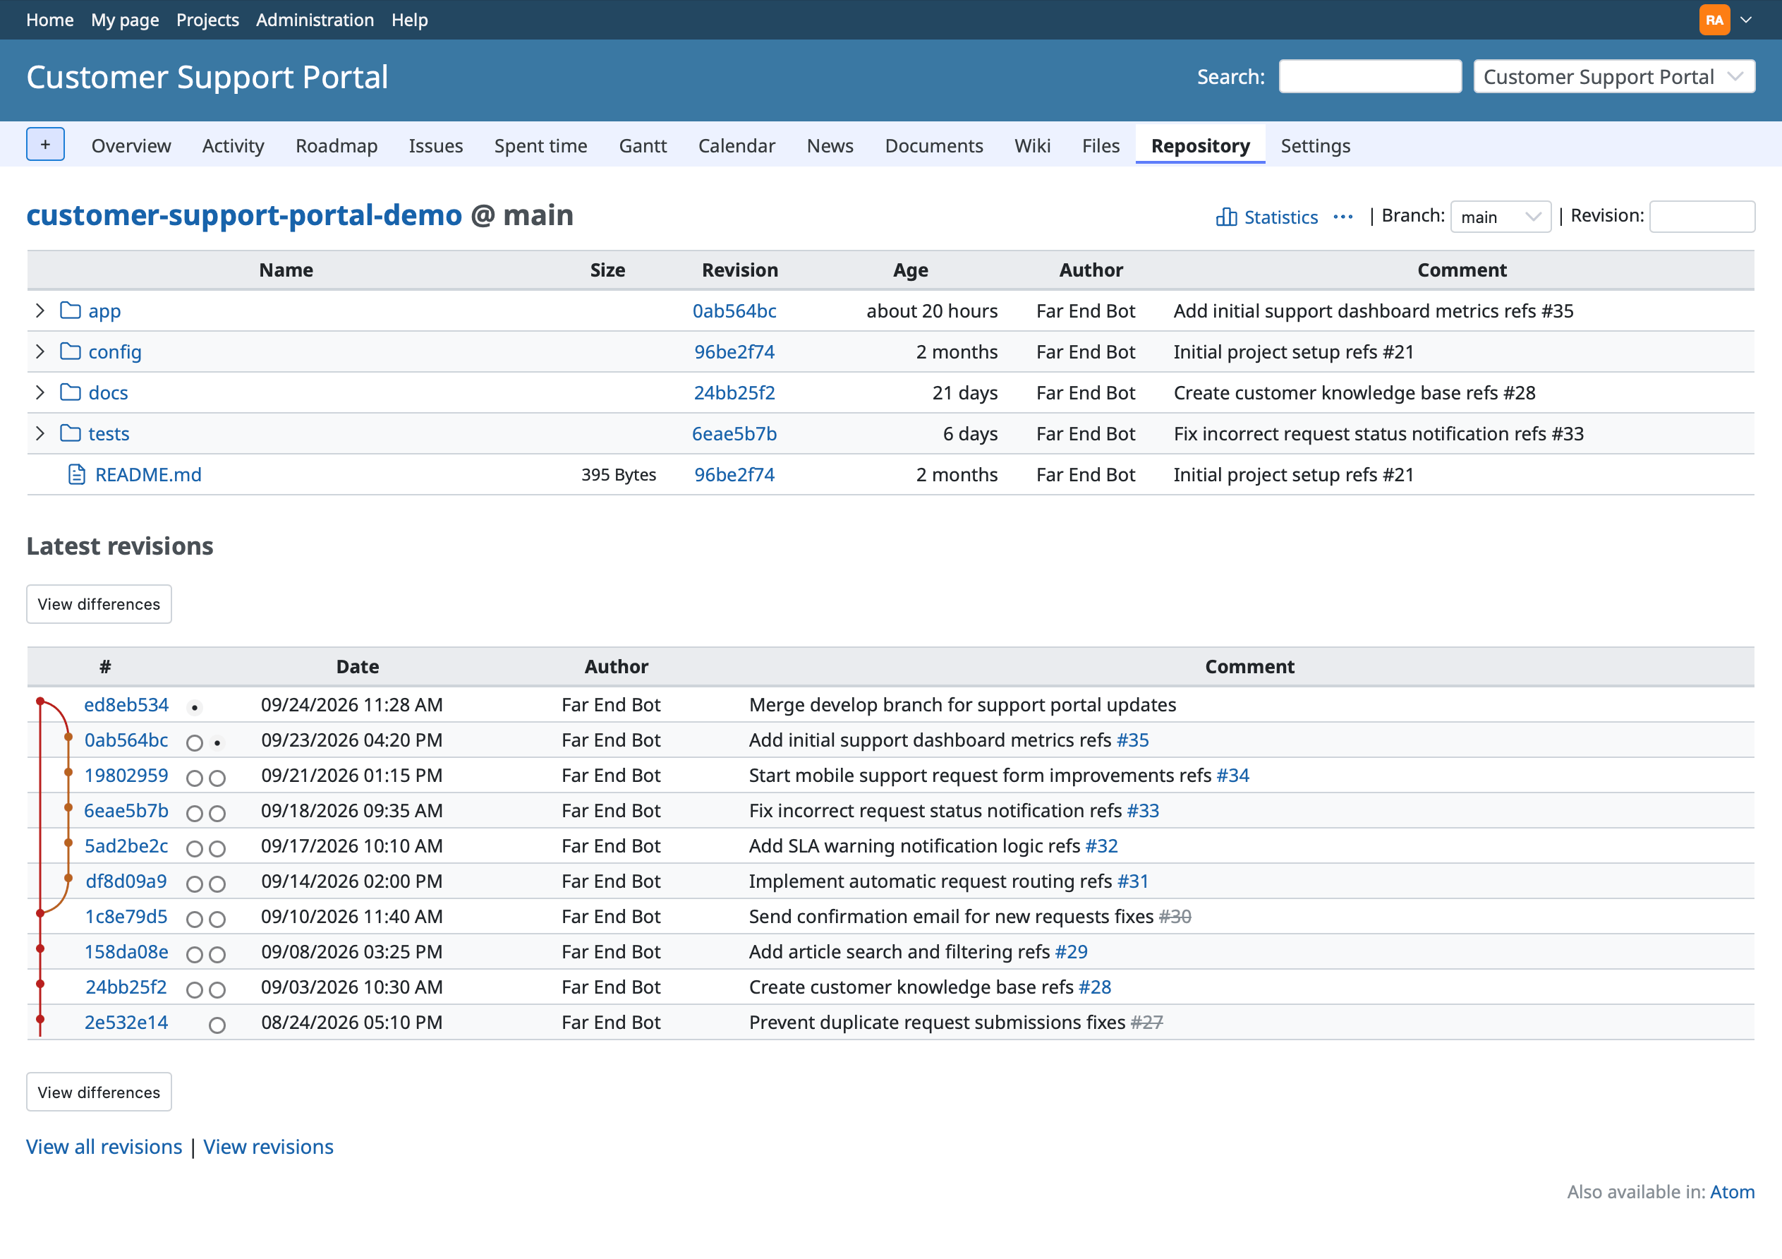Open the View all revisions link
Image resolution: width=1782 pixels, height=1259 pixels.
pyautogui.click(x=104, y=1147)
